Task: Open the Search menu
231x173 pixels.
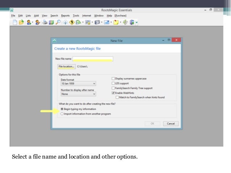Action: (54, 16)
